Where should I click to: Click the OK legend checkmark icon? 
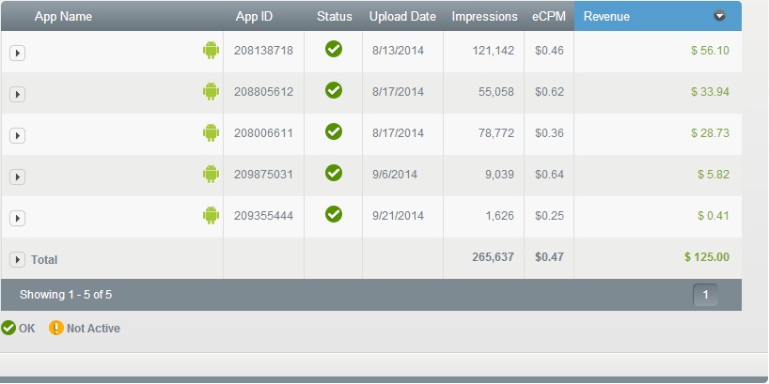tap(8, 328)
